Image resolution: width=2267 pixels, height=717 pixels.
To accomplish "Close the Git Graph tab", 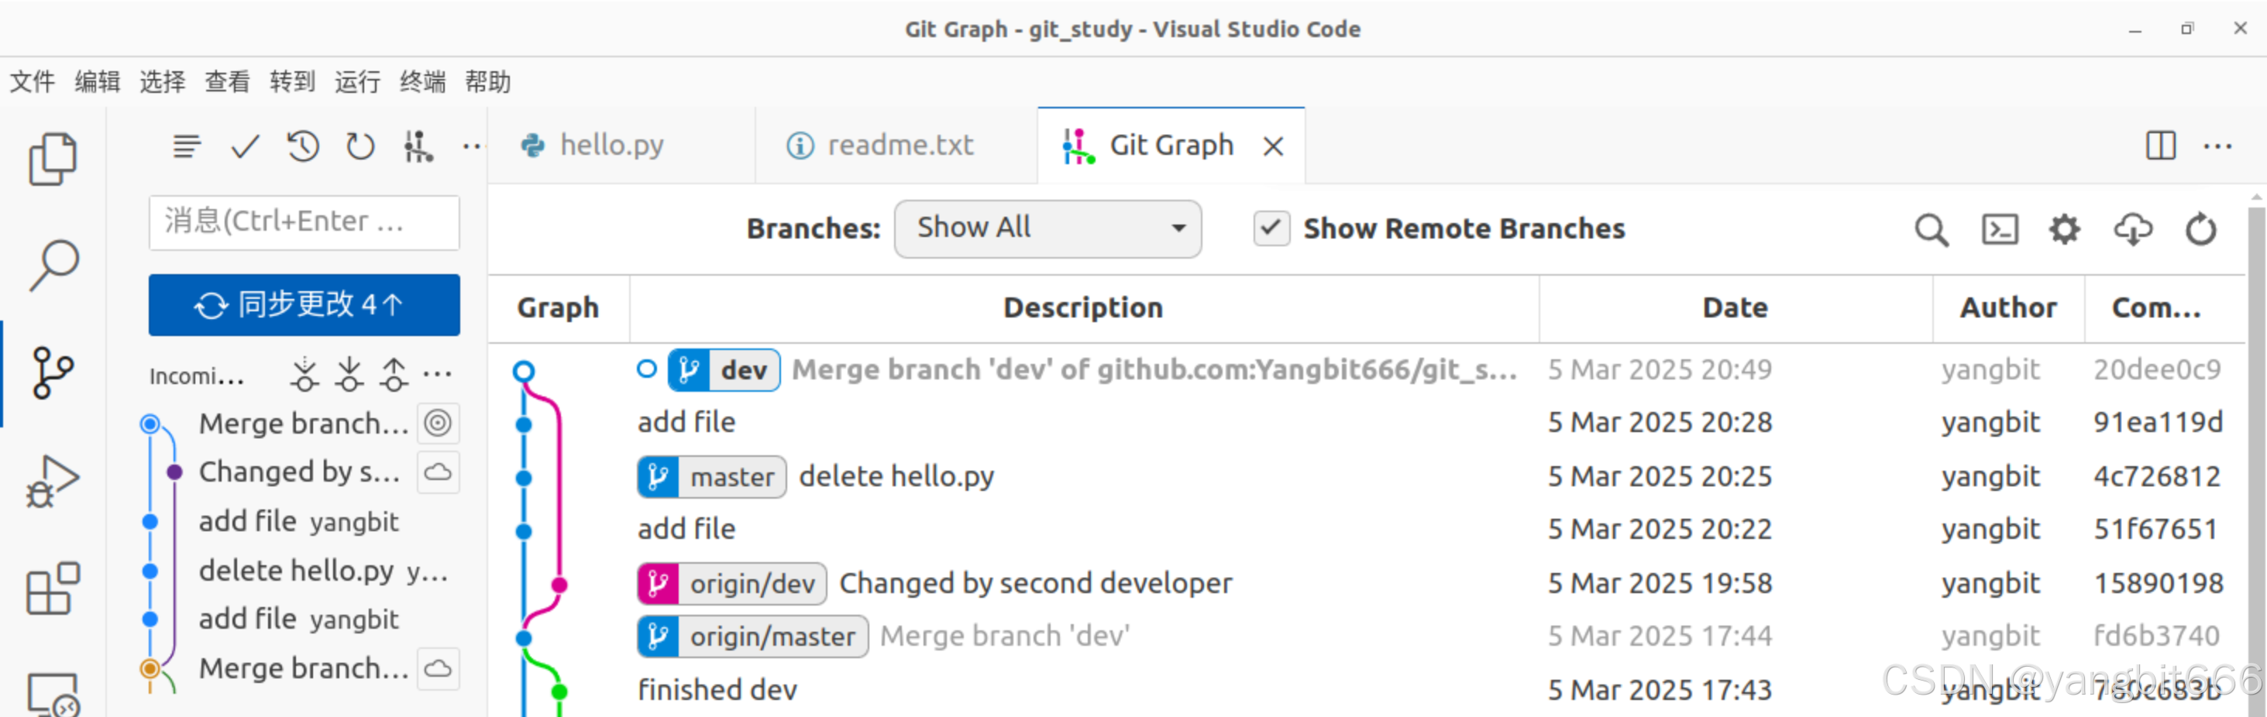I will click(1272, 146).
